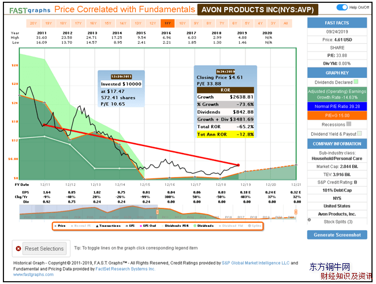Click the orange P/E=G 15.00 key

[x=337, y=115]
